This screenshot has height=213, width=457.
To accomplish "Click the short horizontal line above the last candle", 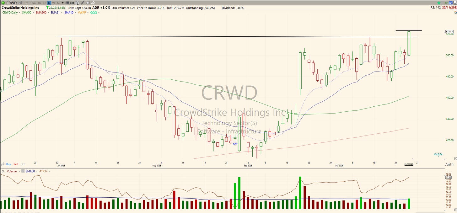I will [408, 30].
